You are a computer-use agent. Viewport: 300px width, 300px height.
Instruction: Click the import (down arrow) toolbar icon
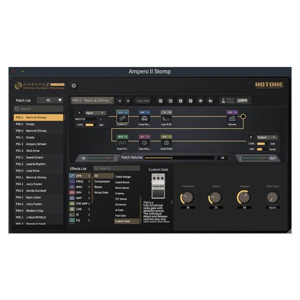pos(180,101)
